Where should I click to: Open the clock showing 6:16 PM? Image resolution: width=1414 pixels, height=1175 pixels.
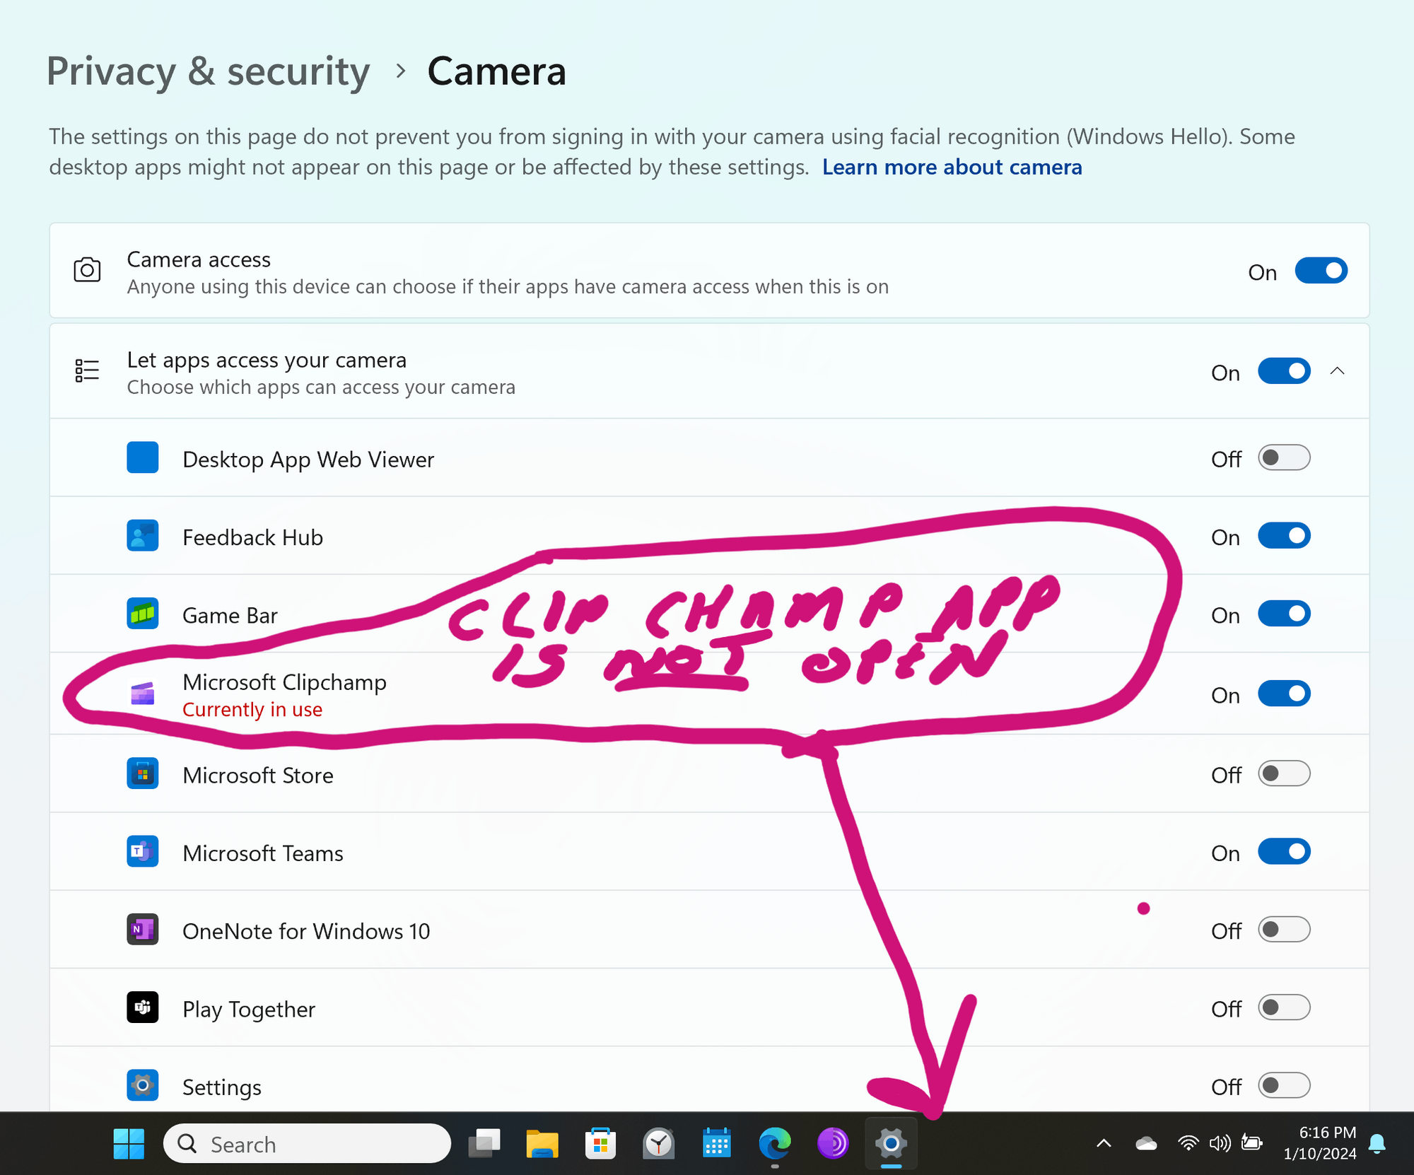tap(1320, 1143)
